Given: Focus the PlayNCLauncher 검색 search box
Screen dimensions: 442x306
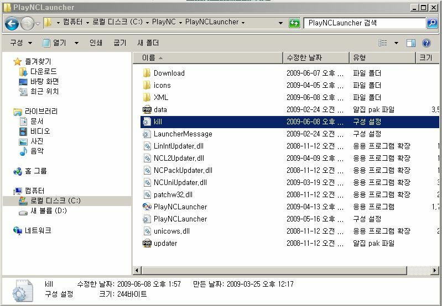Looking at the screenshot, I should [365, 23].
